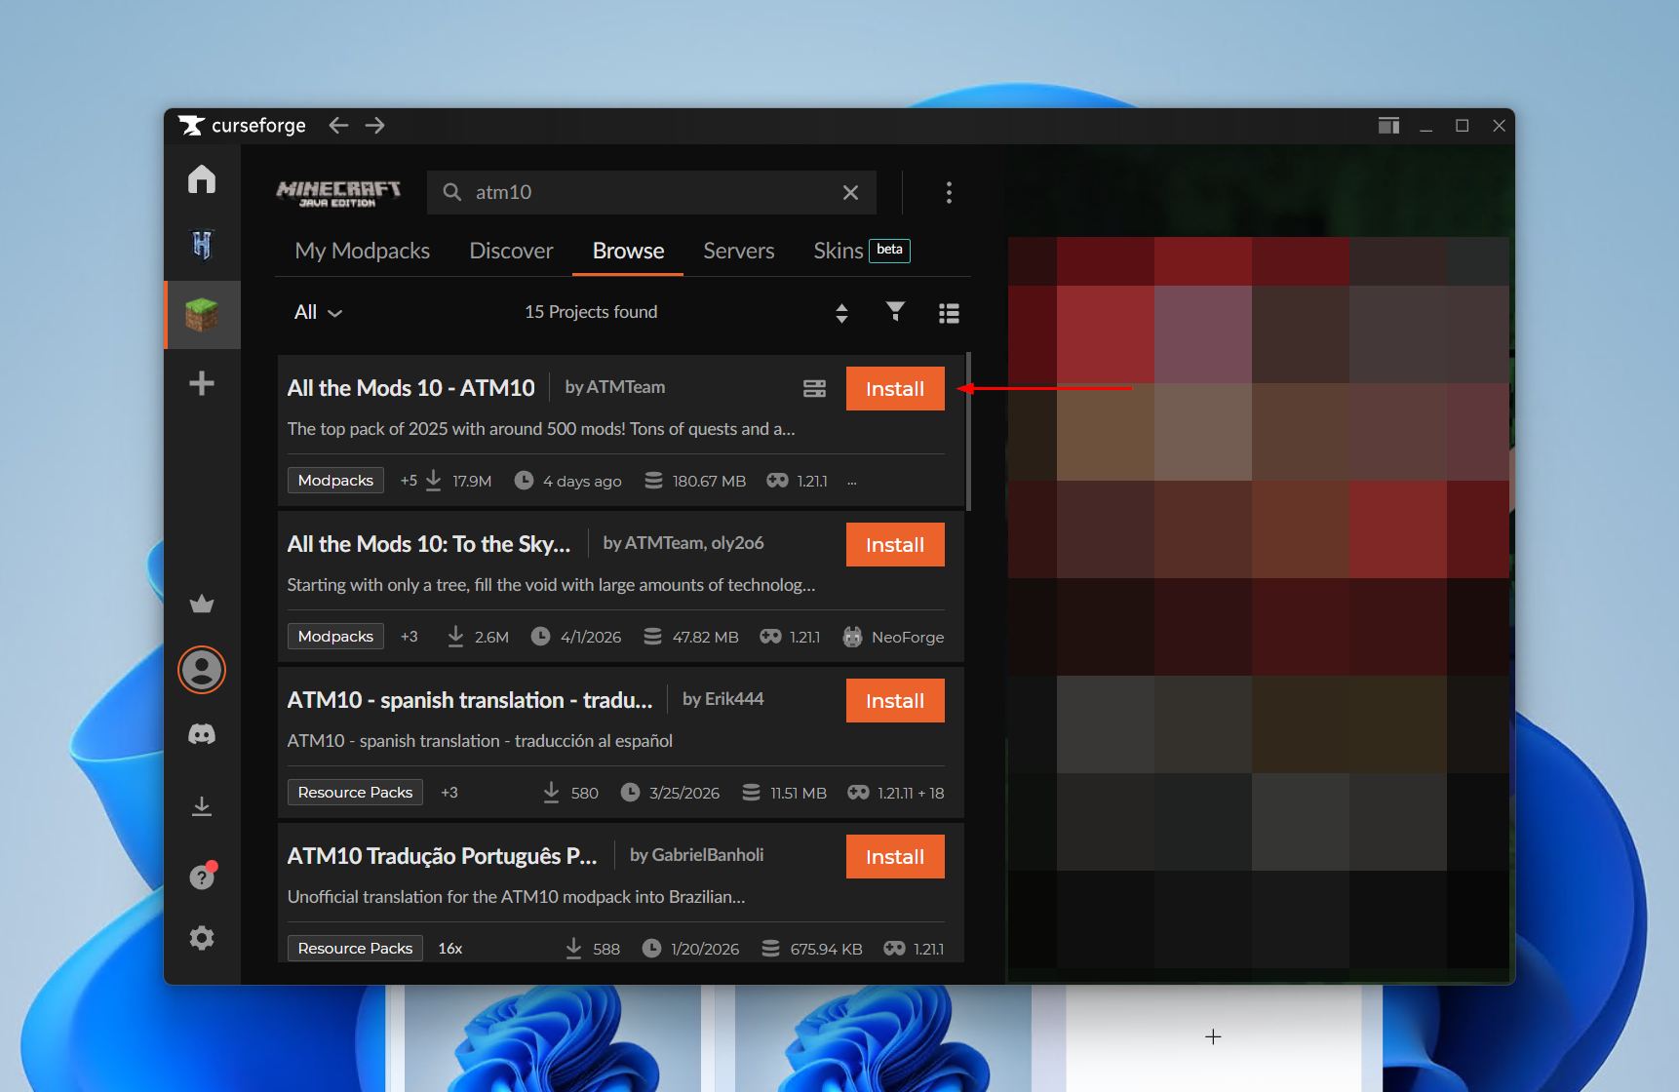The image size is (1679, 1092).
Task: Click the server pack icon for ATM10
Action: (814, 388)
